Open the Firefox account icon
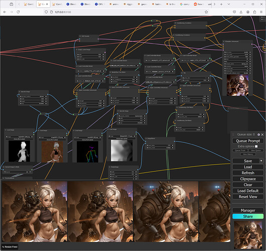Screen dimensions: 266x251 248,12
